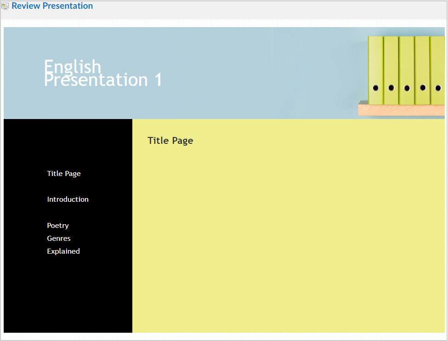Click the Title Page heading in yellow panel
The image size is (448, 341).
click(170, 141)
